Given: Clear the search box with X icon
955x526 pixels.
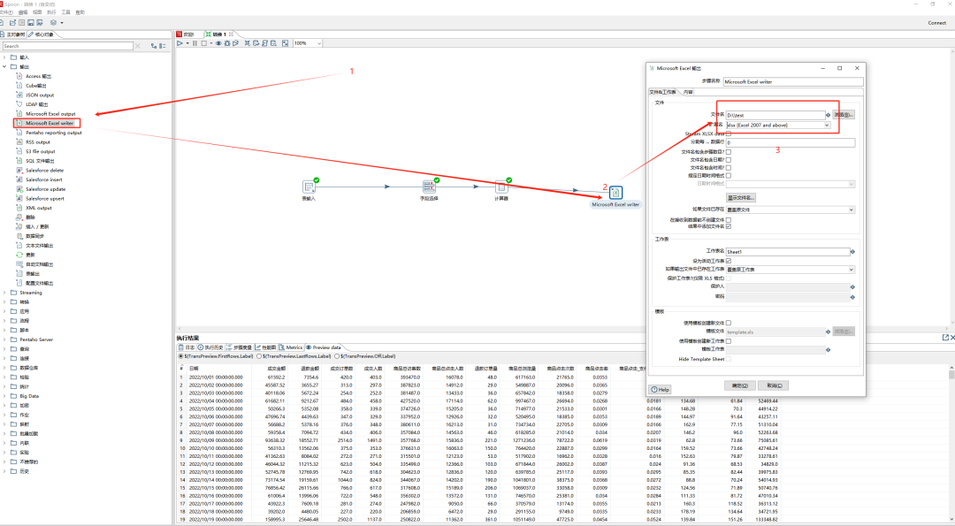Looking at the screenshot, I should pyautogui.click(x=138, y=46).
